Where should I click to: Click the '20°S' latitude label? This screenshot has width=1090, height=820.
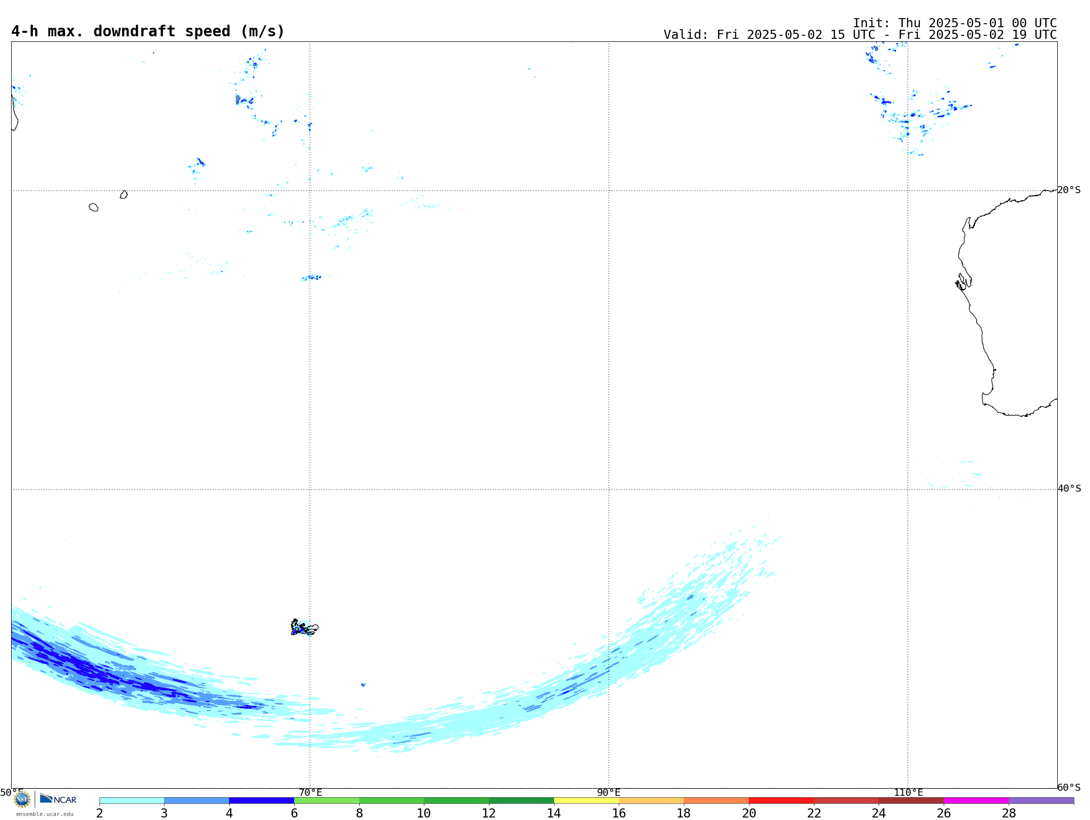[x=1069, y=190]
